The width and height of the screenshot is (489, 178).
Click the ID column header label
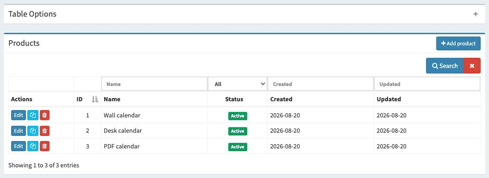point(80,99)
